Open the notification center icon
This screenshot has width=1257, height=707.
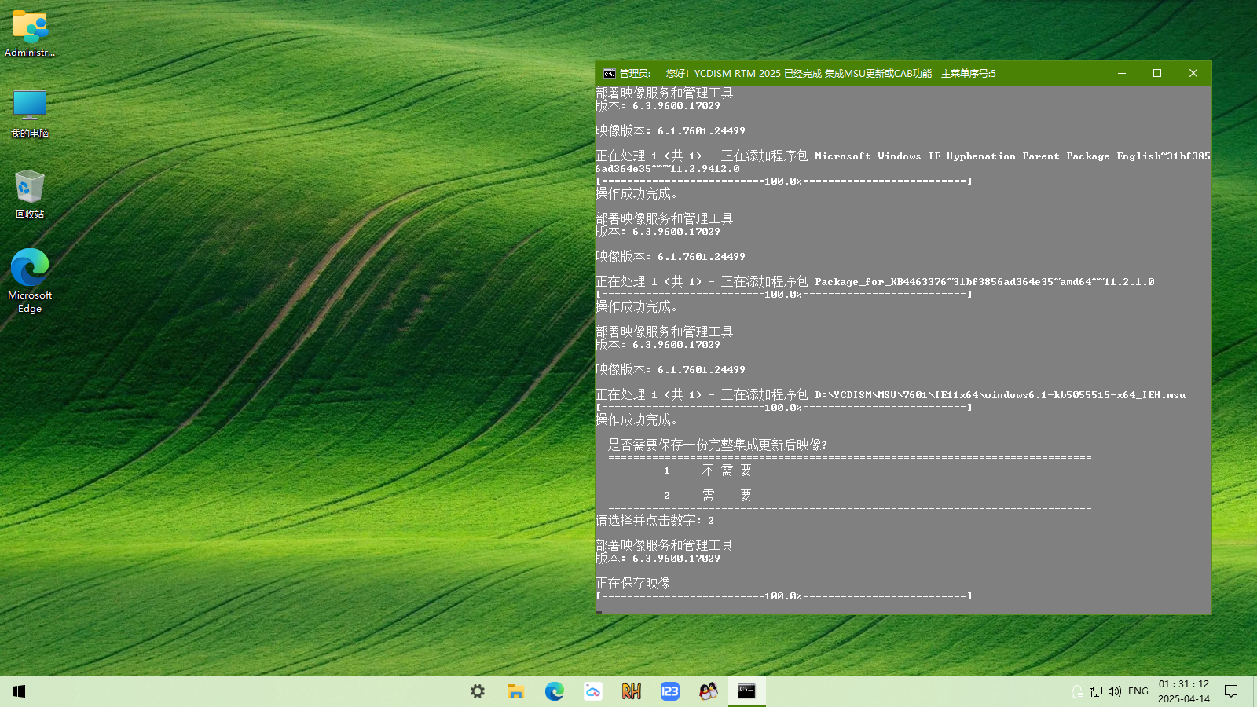tap(1231, 691)
